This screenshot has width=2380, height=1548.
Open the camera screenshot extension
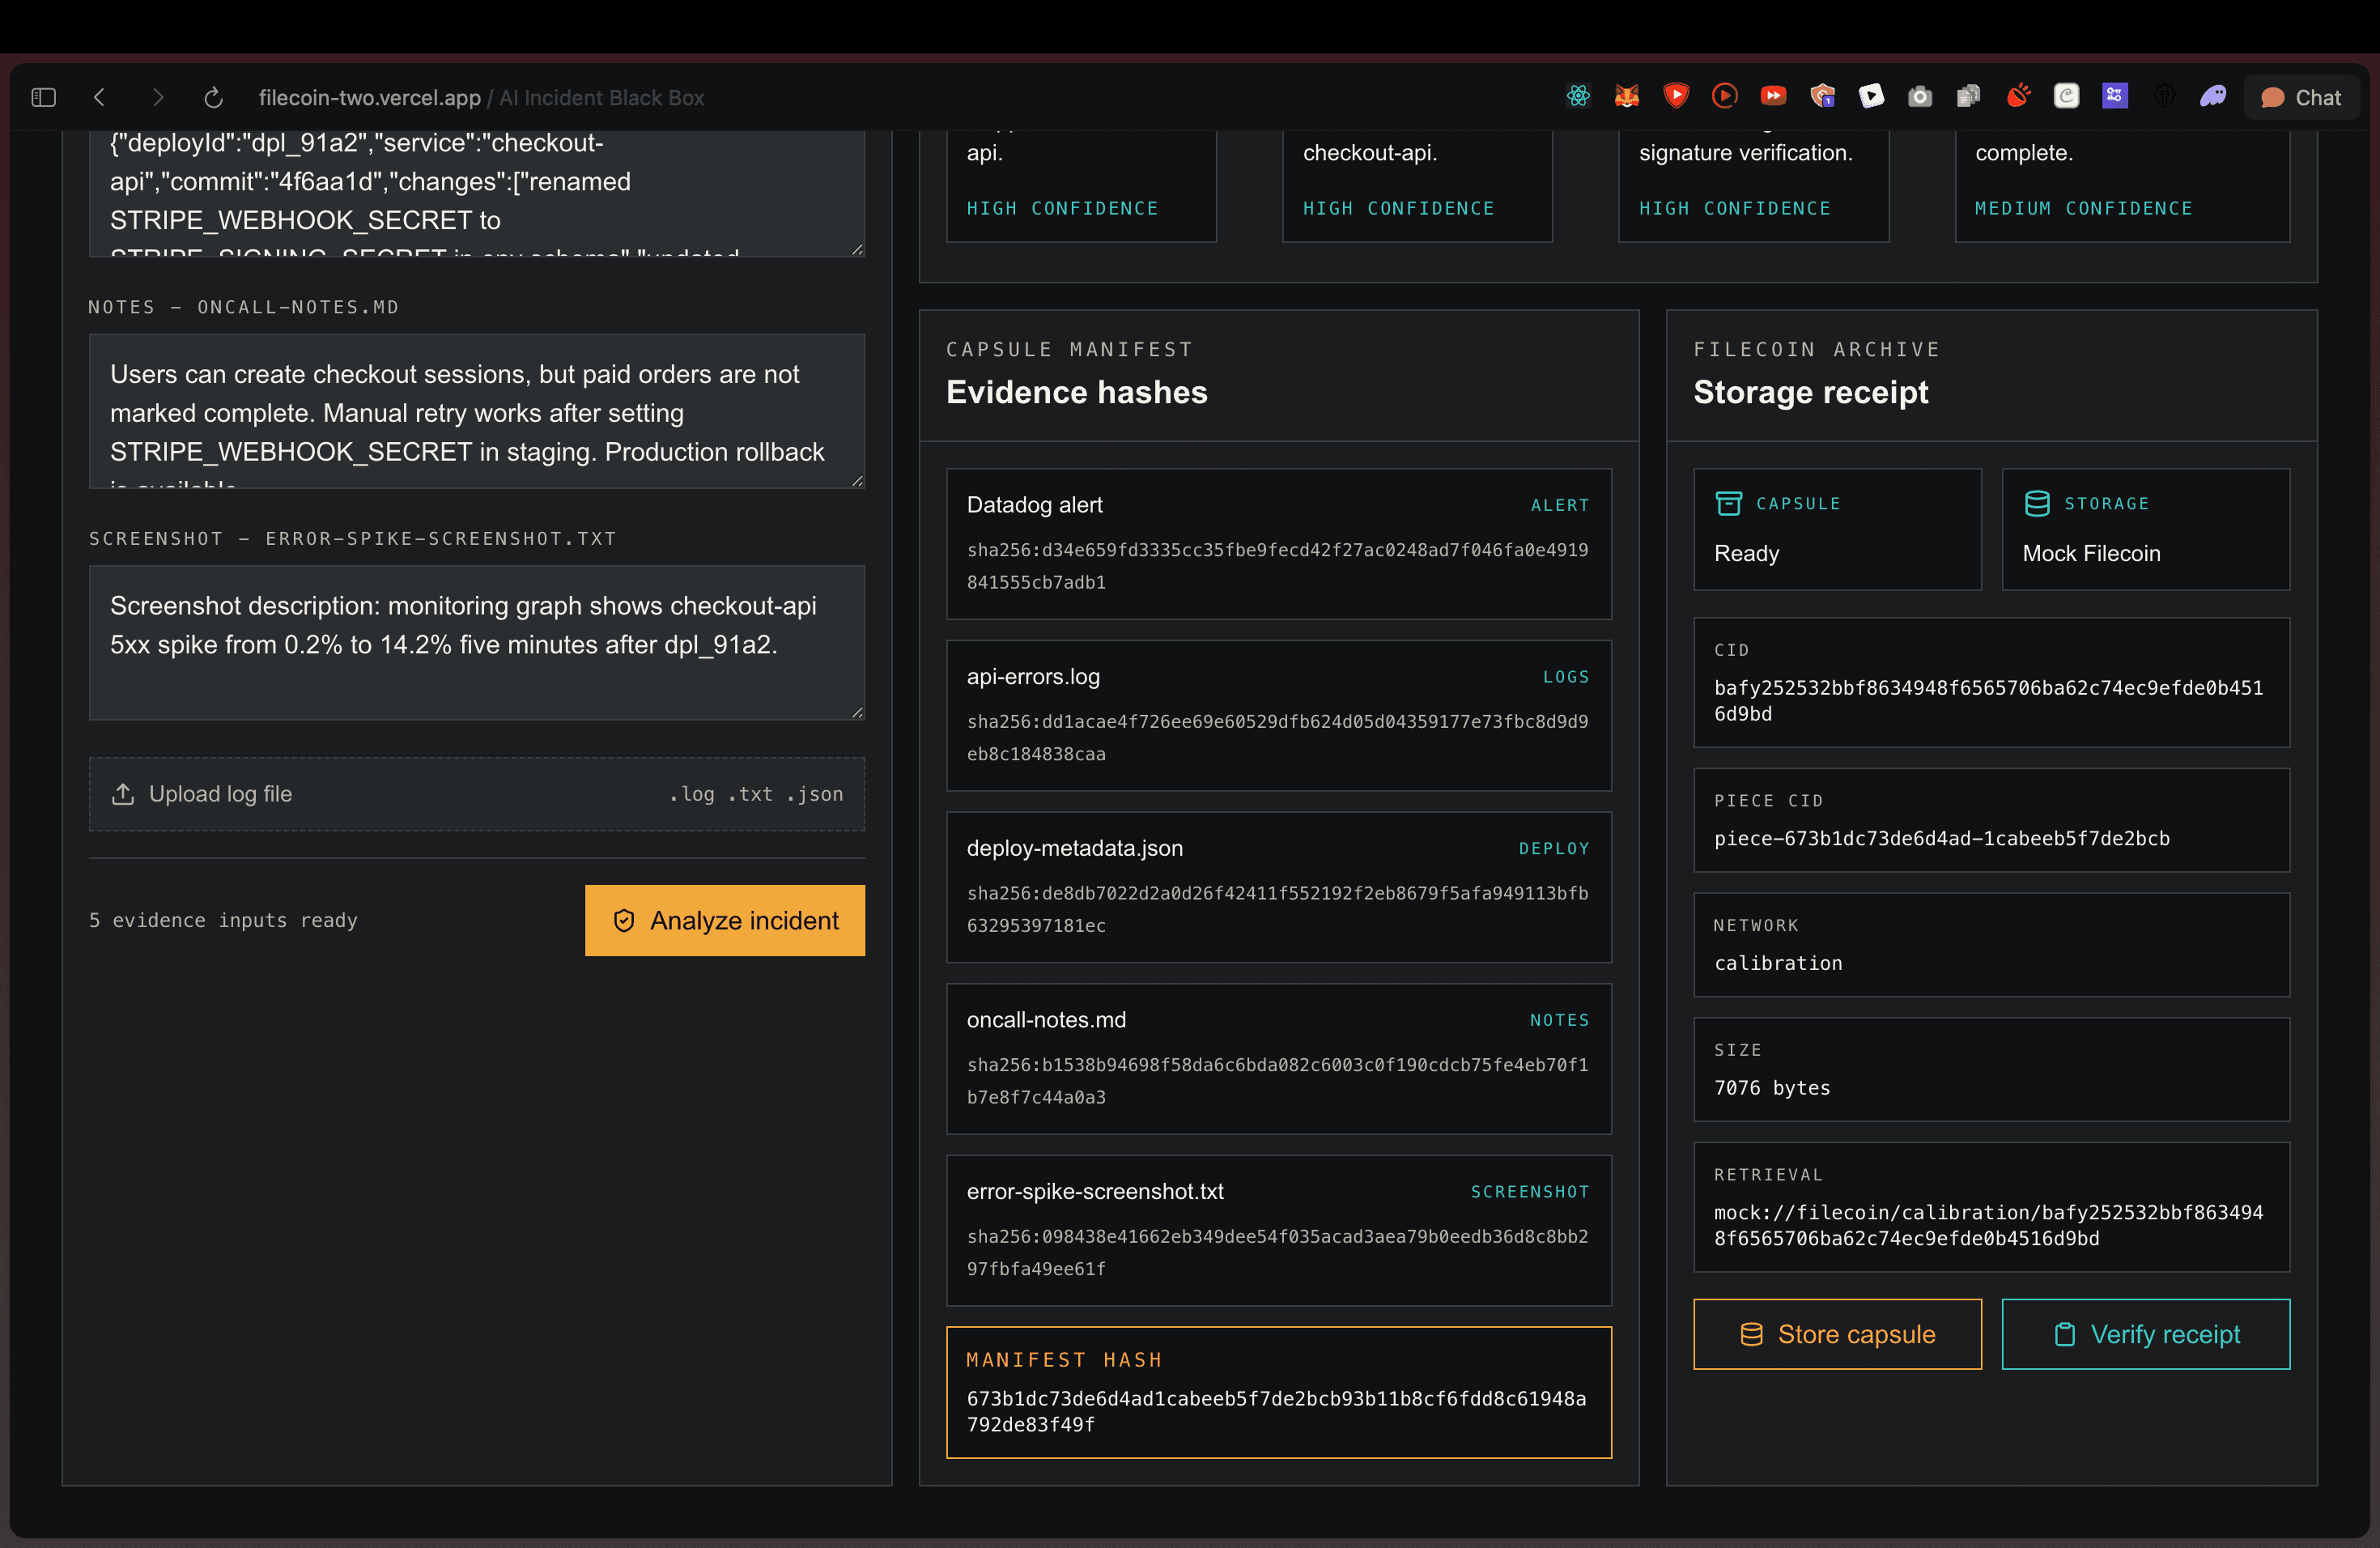click(x=1920, y=96)
